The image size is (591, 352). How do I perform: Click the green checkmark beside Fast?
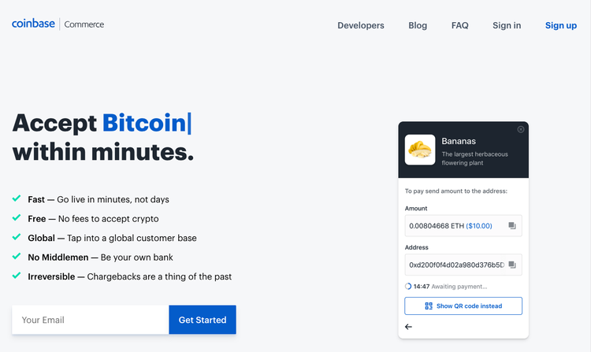tap(17, 198)
